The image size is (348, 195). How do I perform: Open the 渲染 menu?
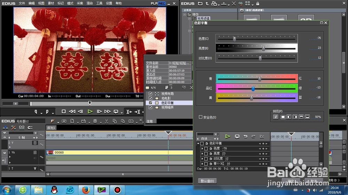point(89,3)
